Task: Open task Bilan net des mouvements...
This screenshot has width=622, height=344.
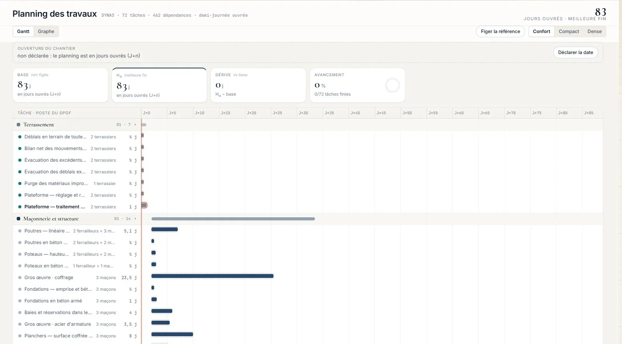Action: click(56, 148)
